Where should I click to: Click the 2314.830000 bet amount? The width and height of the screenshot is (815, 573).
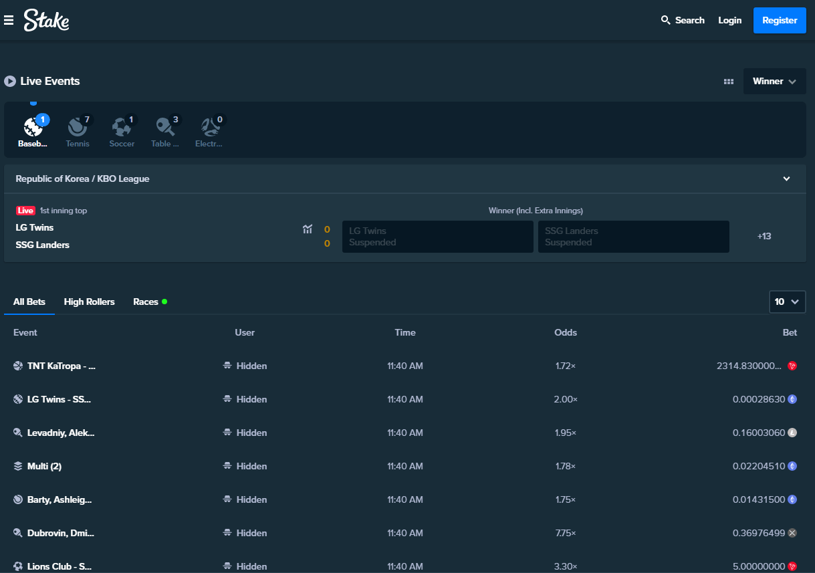point(749,366)
